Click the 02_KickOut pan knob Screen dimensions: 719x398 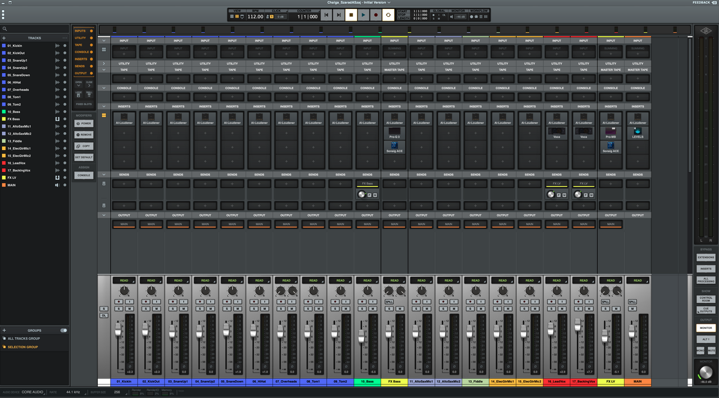point(151,291)
